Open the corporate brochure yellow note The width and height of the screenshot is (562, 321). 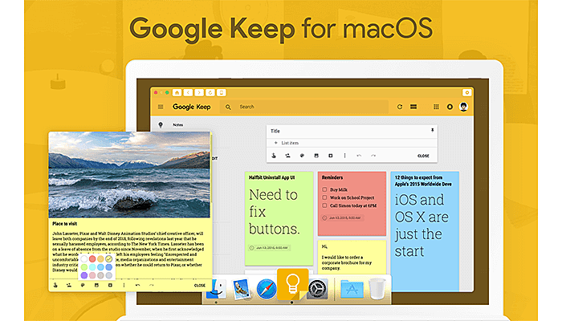(x=352, y=257)
